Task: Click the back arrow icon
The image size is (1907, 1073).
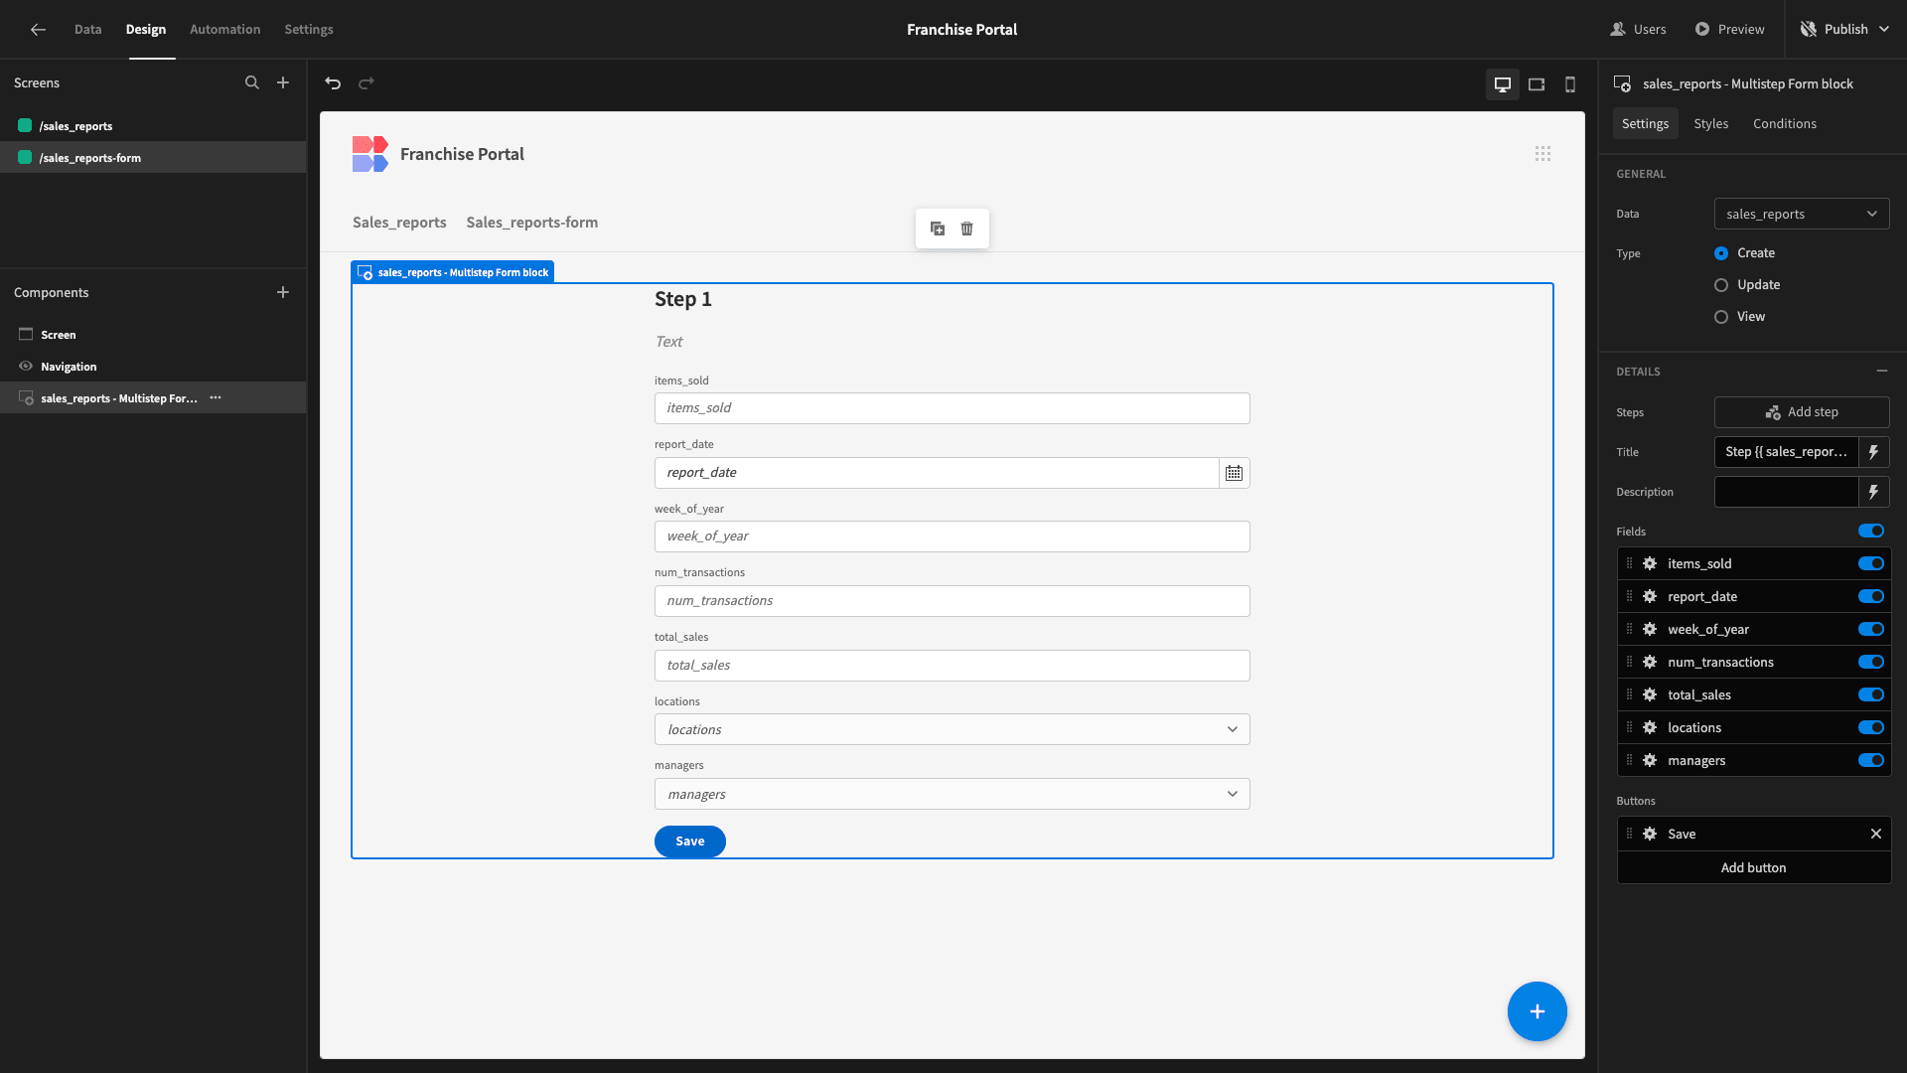Action: point(38,30)
